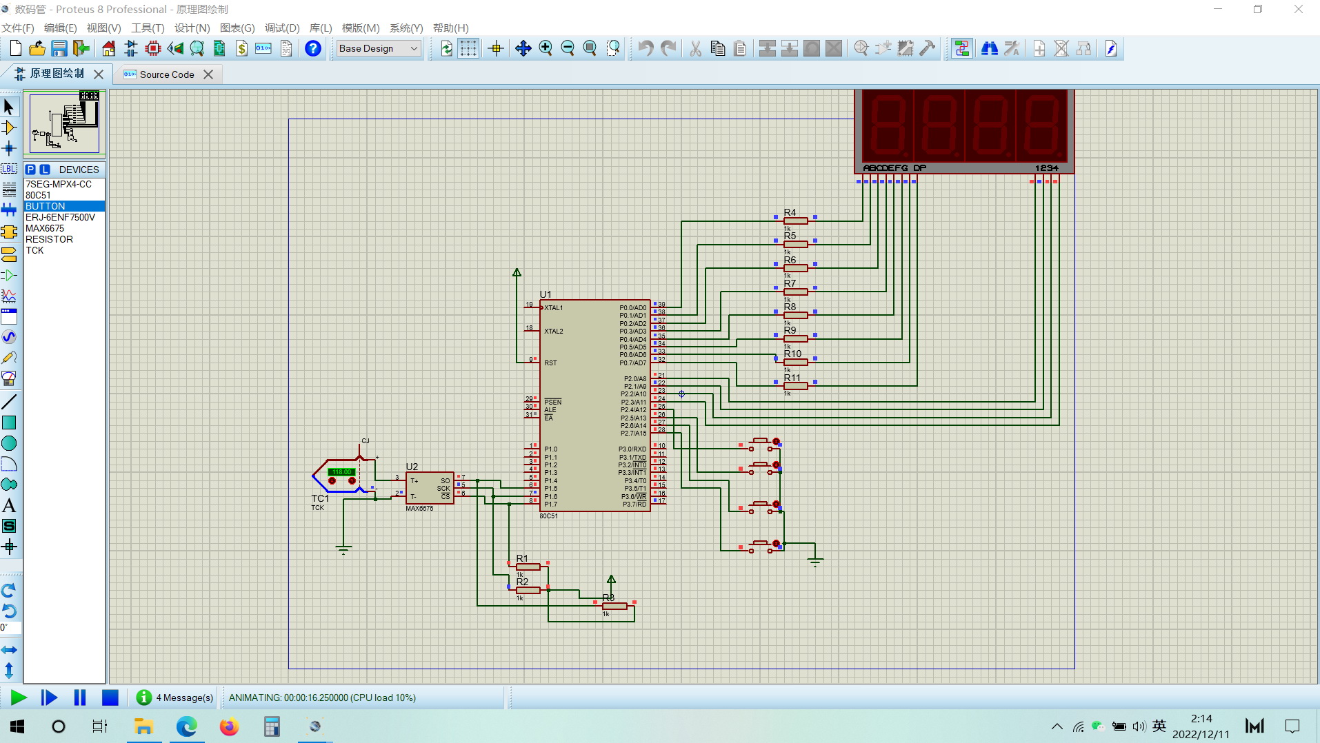Screen dimensions: 1320x743
Task: Redraw the display refresh icon
Action: tap(446, 48)
